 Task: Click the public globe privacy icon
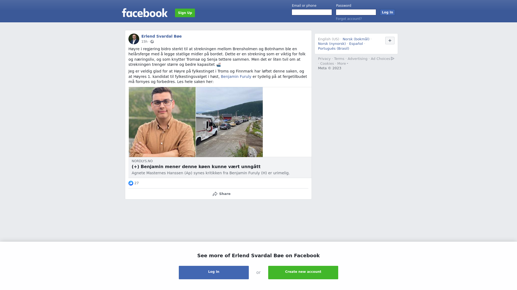pos(152,42)
